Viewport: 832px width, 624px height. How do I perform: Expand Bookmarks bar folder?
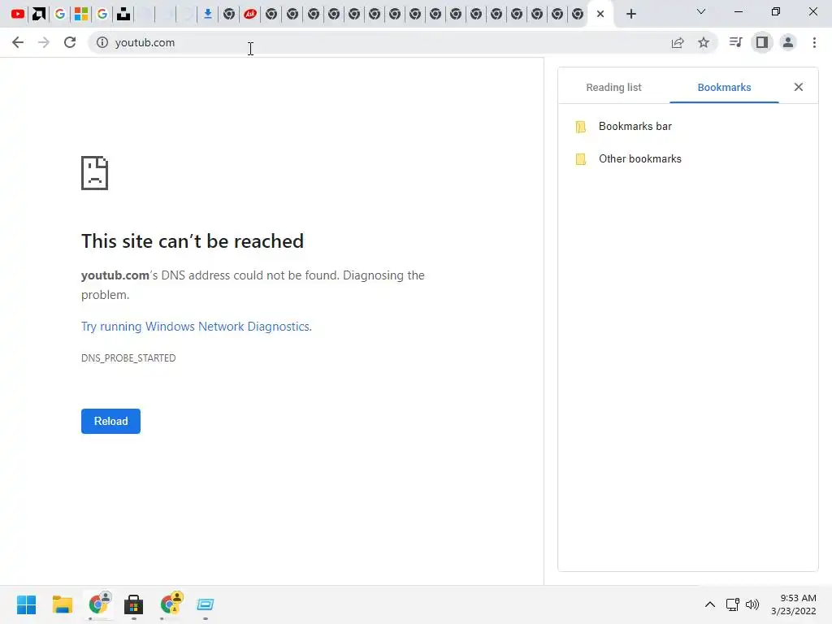click(x=687, y=126)
